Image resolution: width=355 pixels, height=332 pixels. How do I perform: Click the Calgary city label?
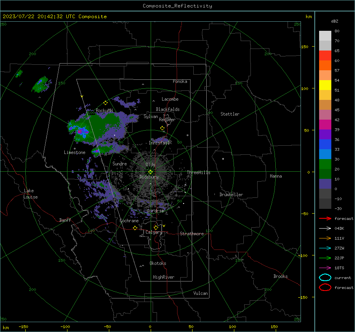154,232
